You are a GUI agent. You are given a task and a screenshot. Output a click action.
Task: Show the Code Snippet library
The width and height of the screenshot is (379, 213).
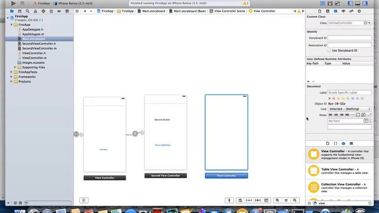(336, 143)
